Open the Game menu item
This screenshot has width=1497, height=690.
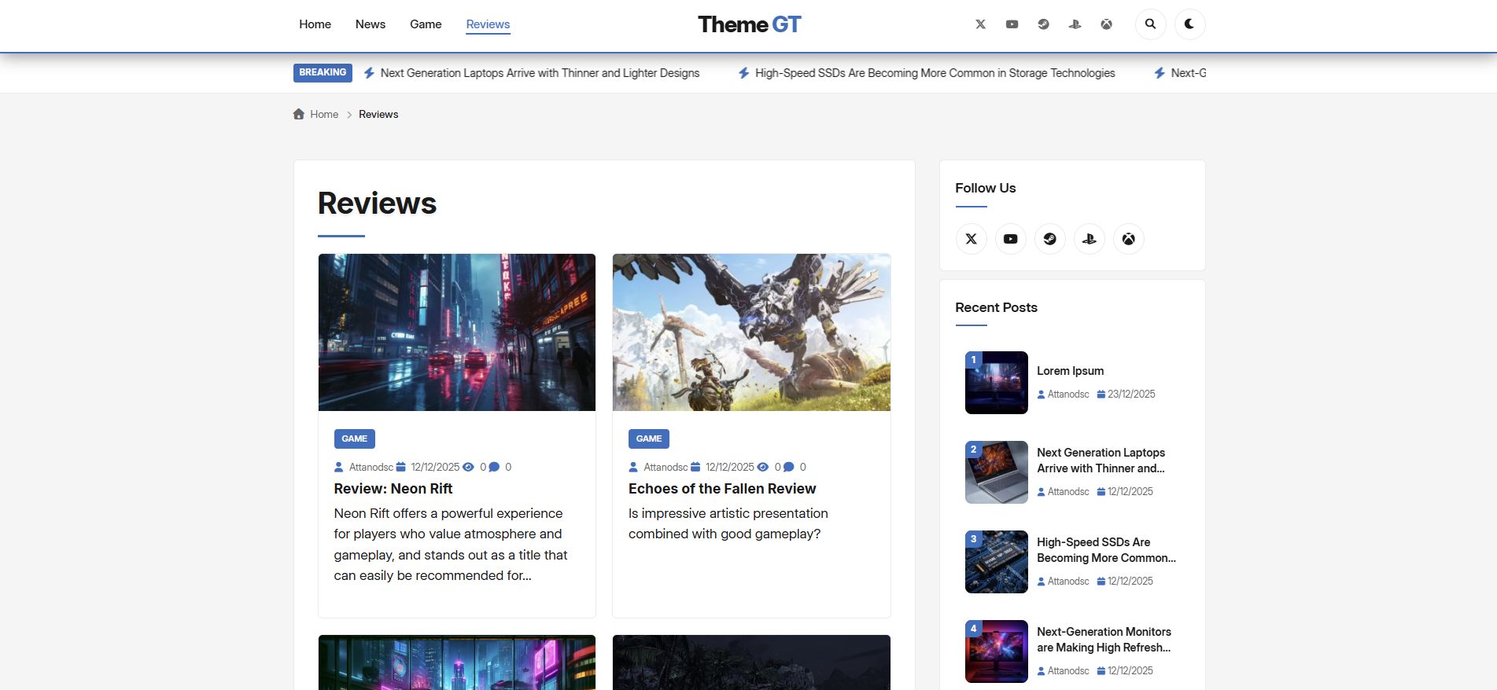tap(426, 24)
